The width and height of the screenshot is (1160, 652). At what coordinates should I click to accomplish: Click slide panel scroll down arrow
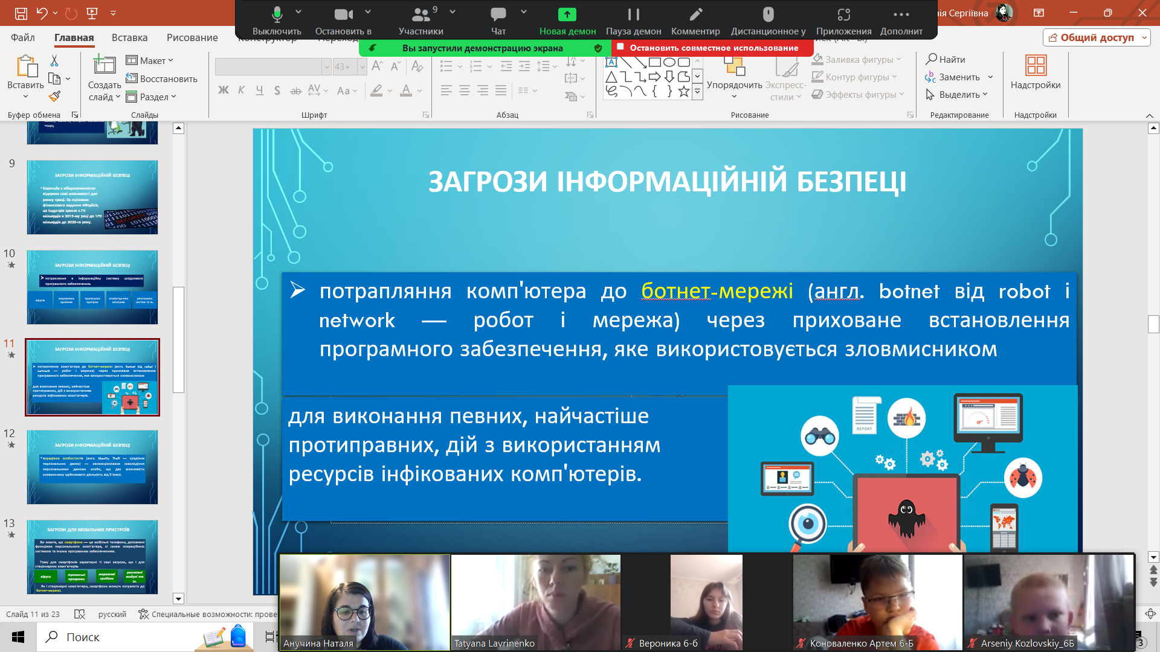click(178, 598)
